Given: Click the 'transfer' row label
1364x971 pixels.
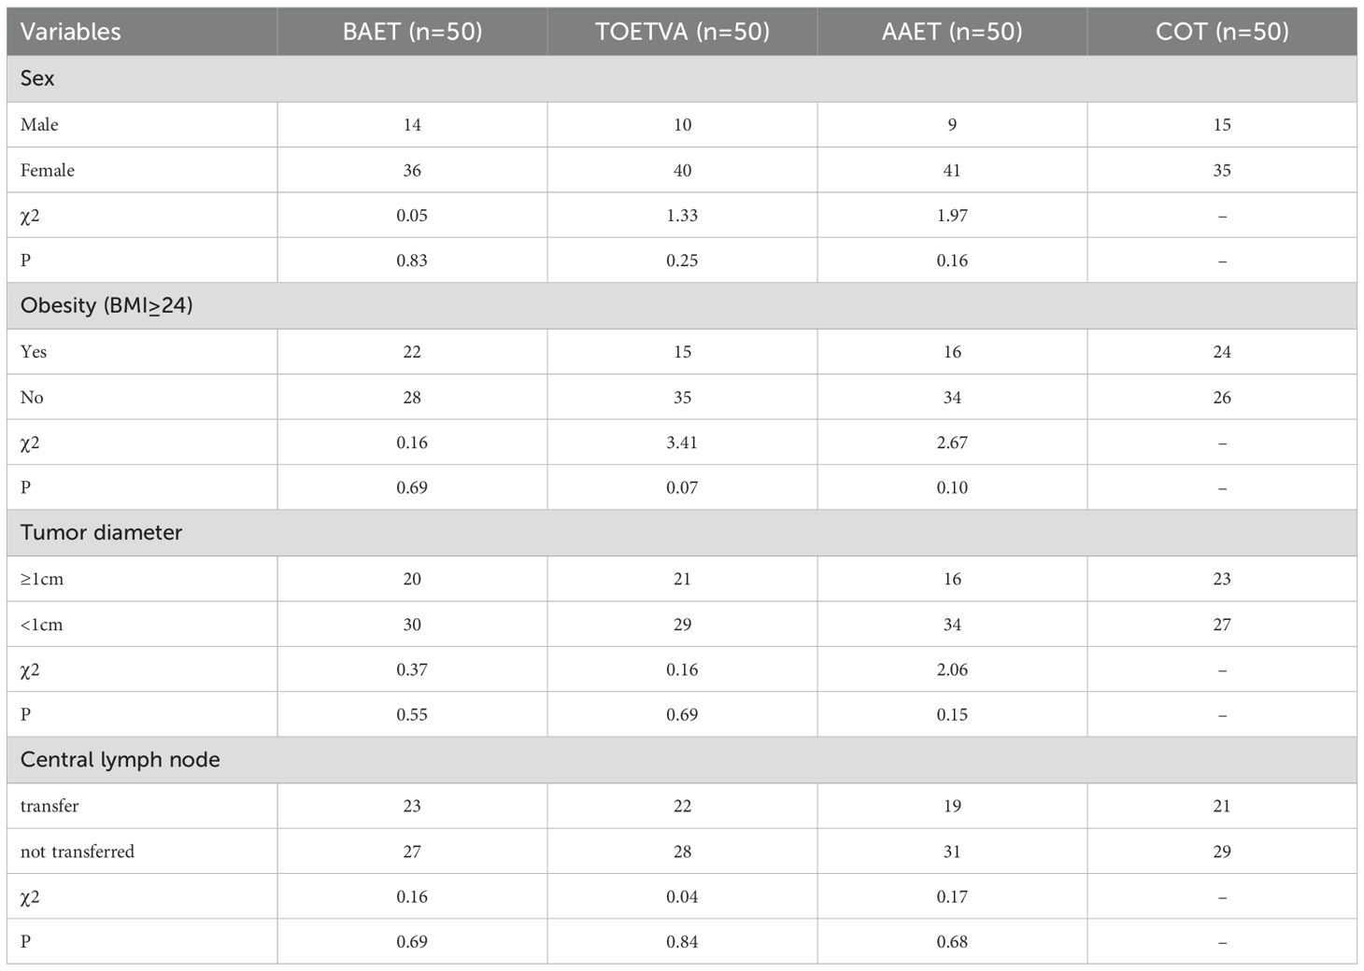Looking at the screenshot, I should click(x=50, y=806).
